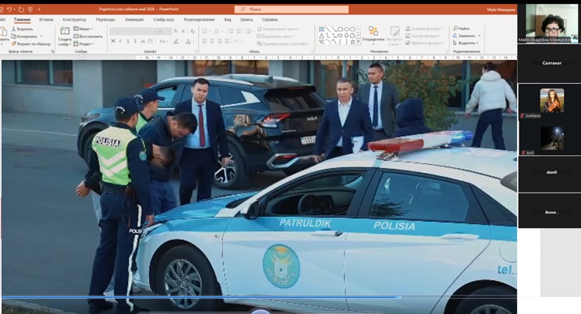Click the Undo arrow in the title bar

[8, 10]
